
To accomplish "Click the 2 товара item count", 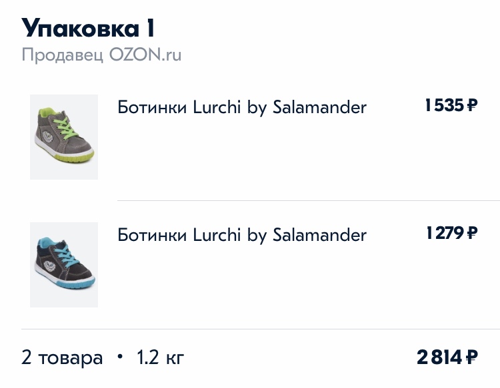I will click(62, 358).
